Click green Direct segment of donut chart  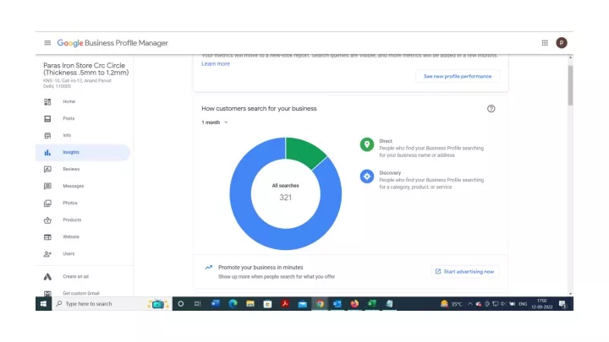point(305,152)
